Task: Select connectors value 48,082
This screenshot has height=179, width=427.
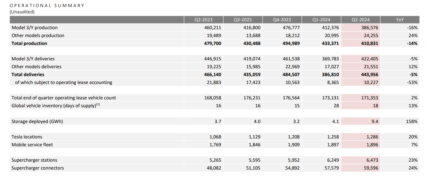Action: (x=213, y=168)
